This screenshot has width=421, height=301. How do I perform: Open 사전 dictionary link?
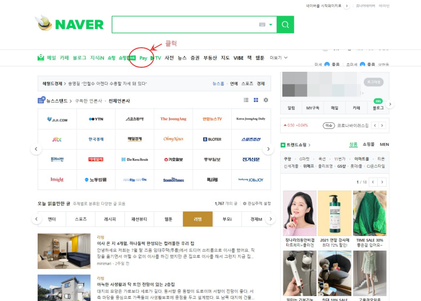169,58
